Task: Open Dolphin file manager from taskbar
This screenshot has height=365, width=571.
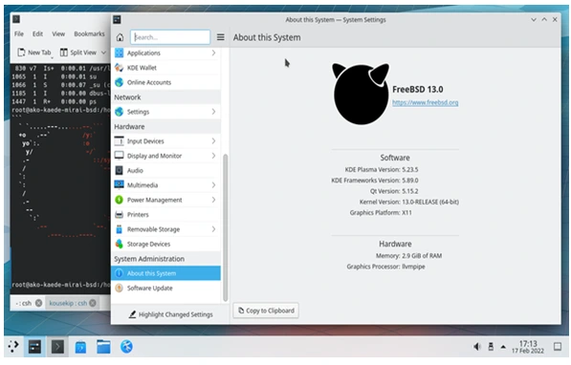Action: [x=103, y=347]
